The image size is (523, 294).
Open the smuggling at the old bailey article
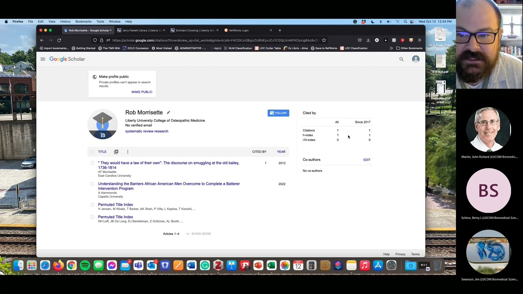168,165
